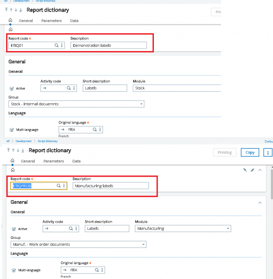Click the Activity code search icon in the Stock report
The height and width of the screenshot is (279, 273).
coord(69,88)
